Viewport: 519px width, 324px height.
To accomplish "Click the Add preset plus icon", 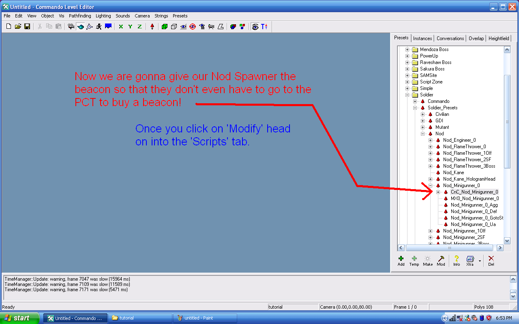I will [x=401, y=260].
